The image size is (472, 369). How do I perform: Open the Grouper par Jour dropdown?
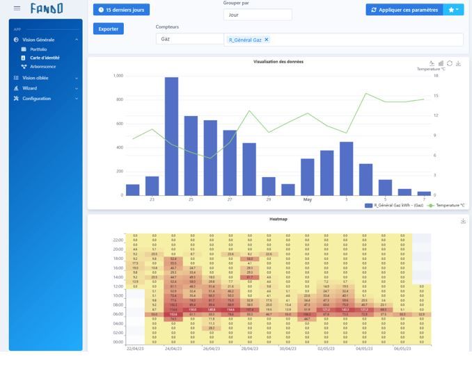coord(258,15)
